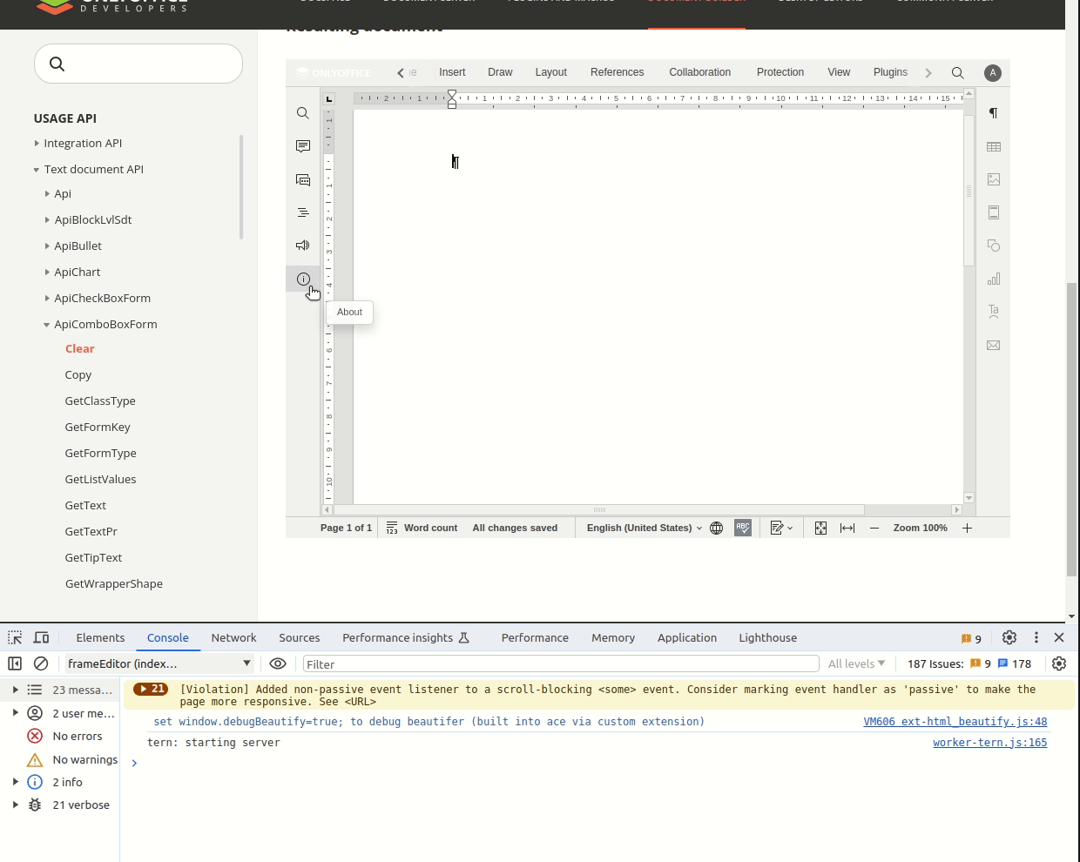Toggle nonprinting characters paragraph mark
Viewport: 1080px width, 862px height.
(x=993, y=113)
